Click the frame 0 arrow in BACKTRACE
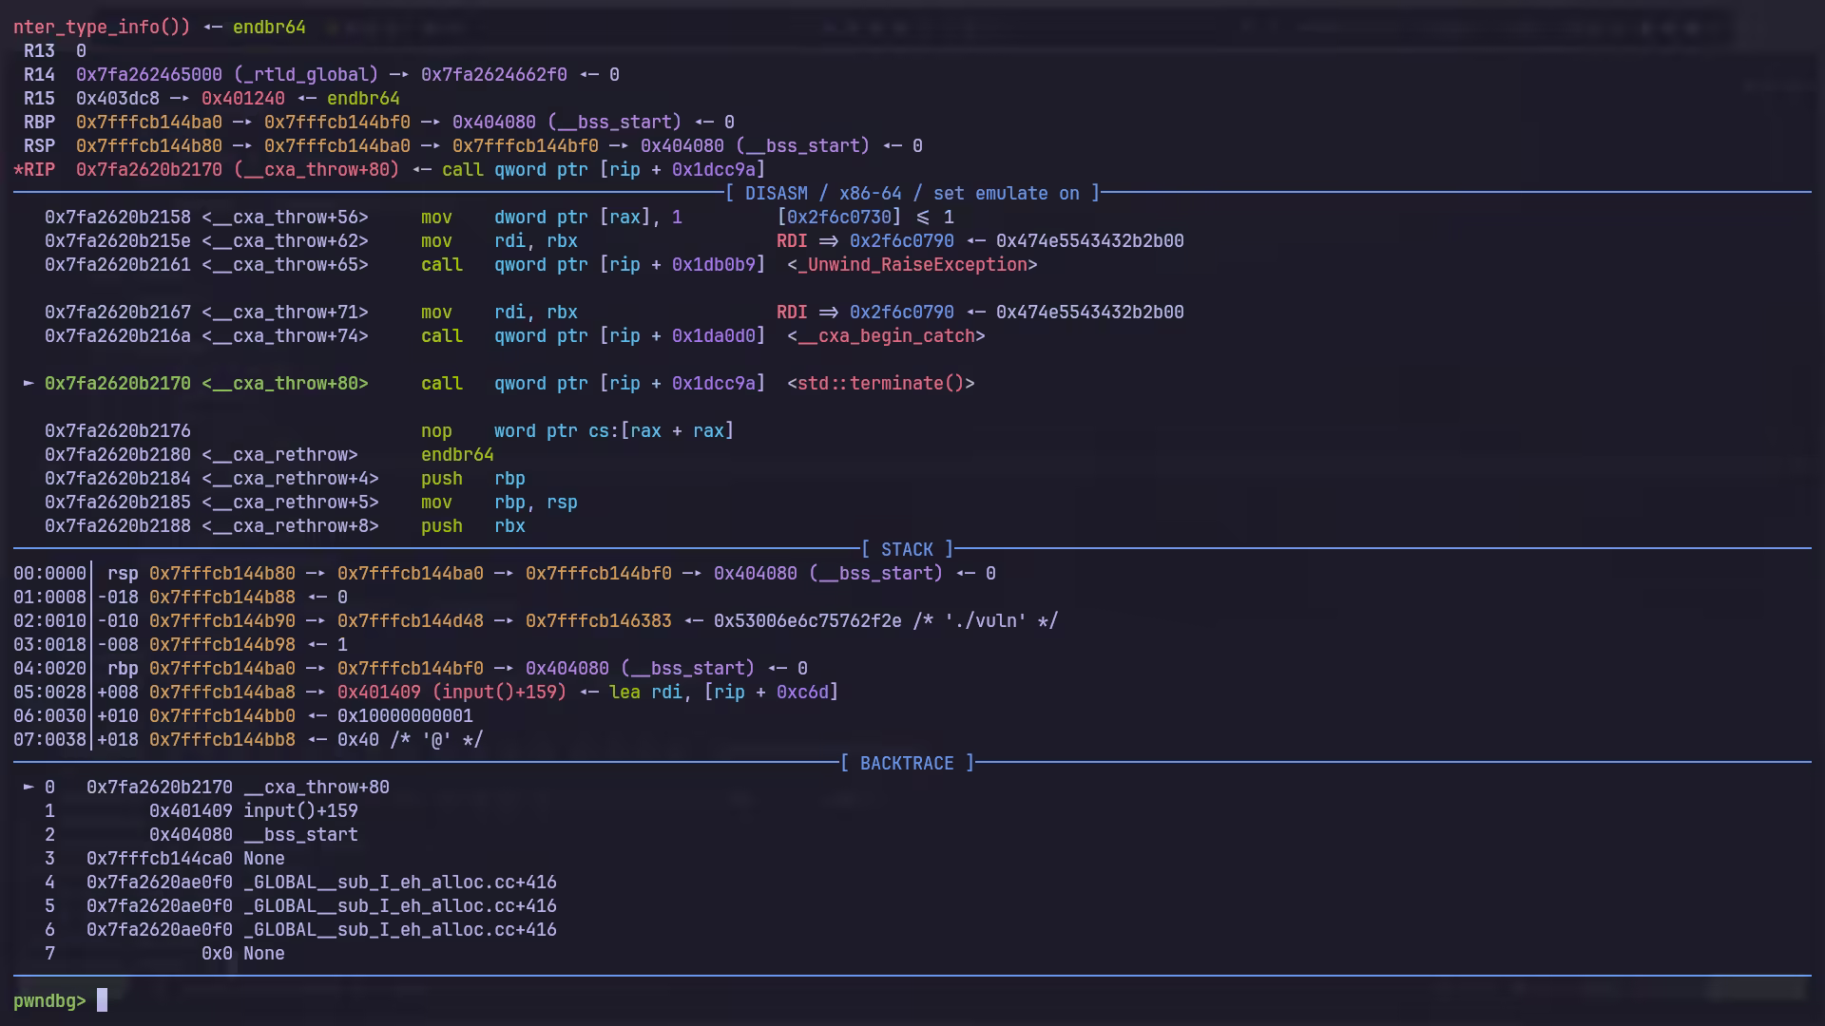 (29, 787)
